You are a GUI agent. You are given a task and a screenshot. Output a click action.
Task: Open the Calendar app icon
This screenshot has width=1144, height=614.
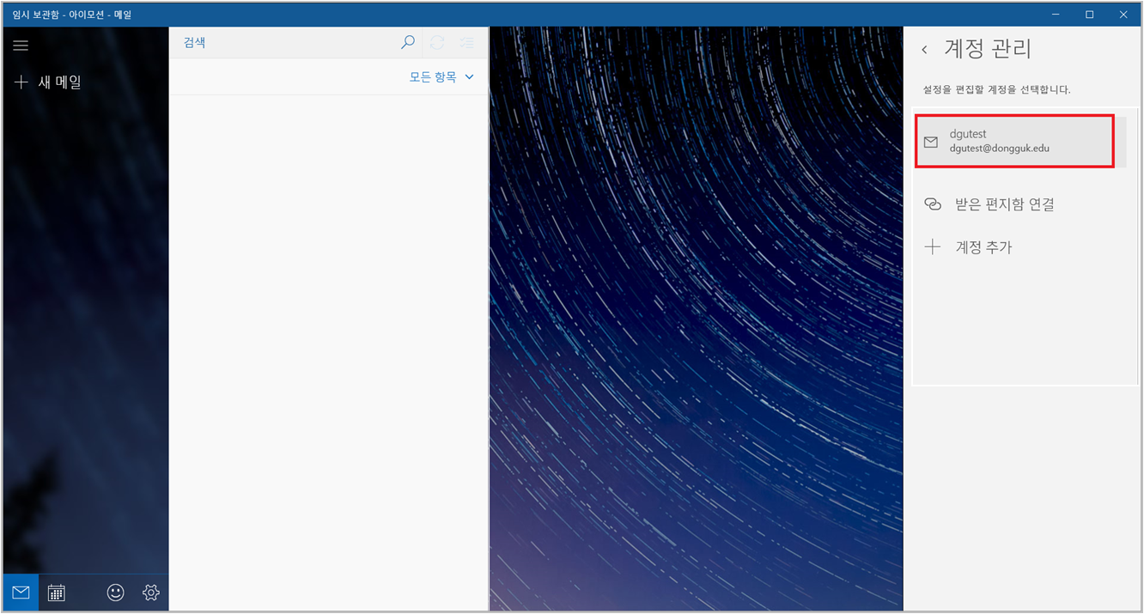point(57,593)
